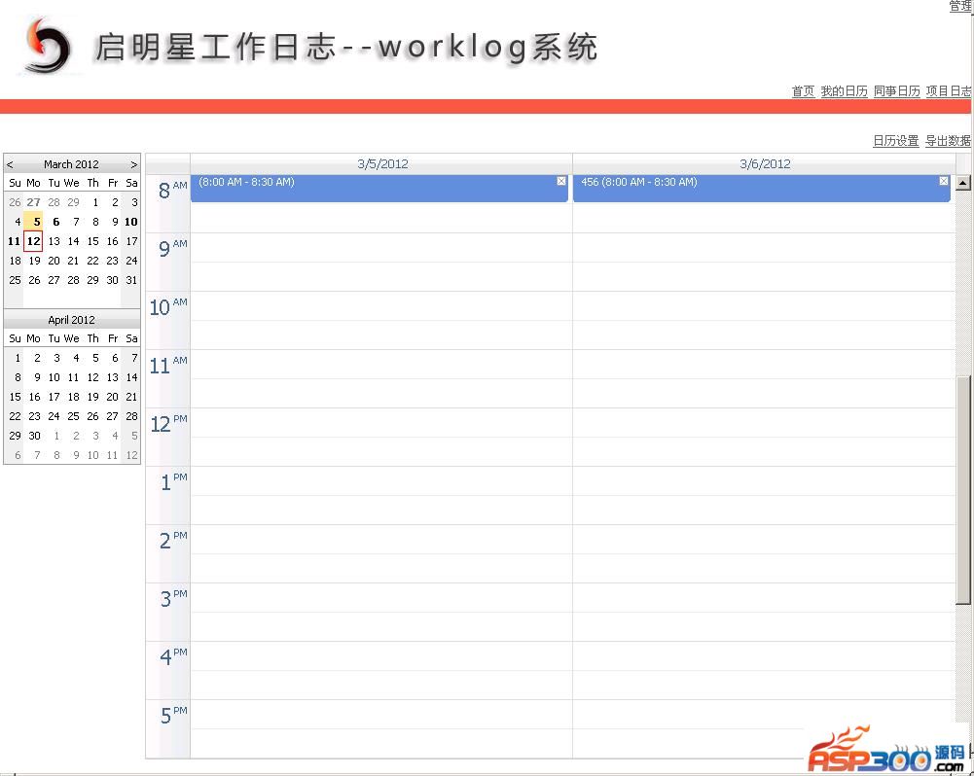Click the scrollbar up arrow

click(963, 183)
